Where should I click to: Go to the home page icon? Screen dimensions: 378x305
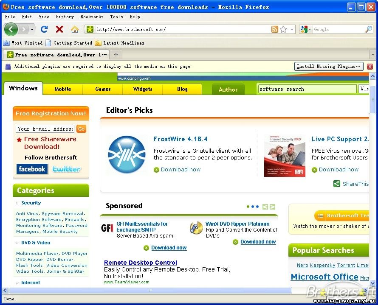(x=75, y=29)
